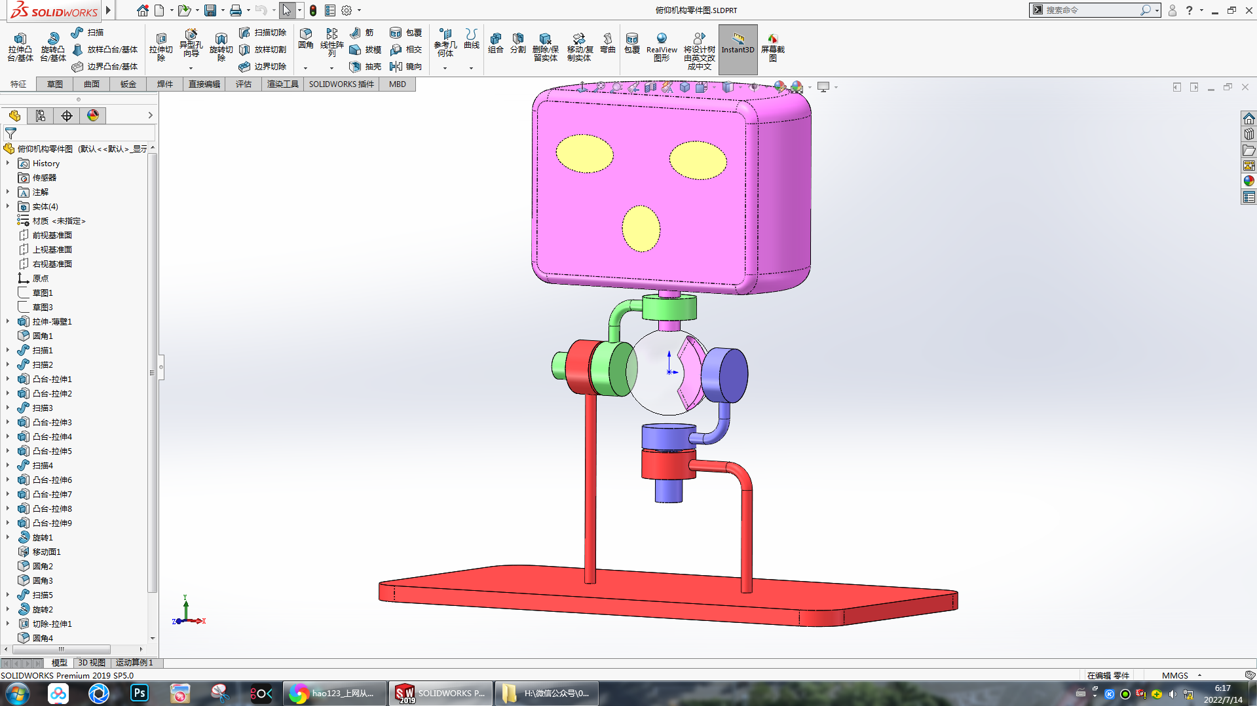Open the 线性阵列 pattern dropdown arrow

click(331, 67)
